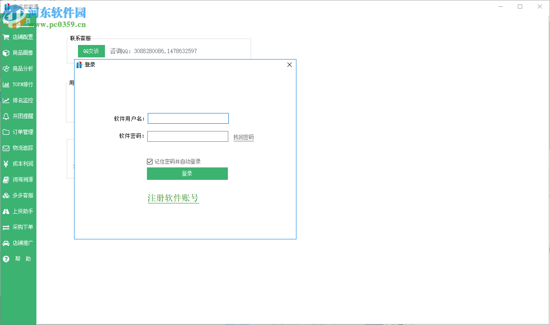
Task: Click the cube icon for 商品画像
Action: (6, 53)
